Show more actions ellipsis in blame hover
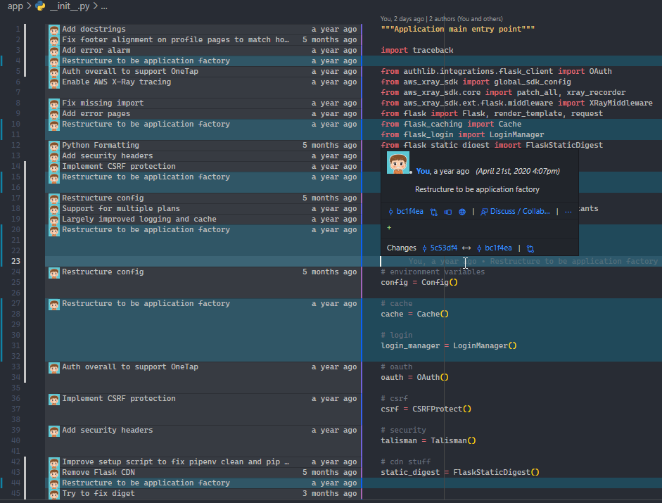 568,212
